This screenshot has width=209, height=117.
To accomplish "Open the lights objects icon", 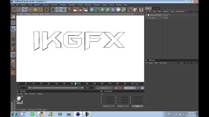I will tap(124, 9).
